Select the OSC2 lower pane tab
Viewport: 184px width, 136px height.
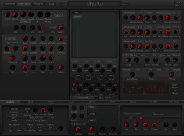pyautogui.click(x=51, y=102)
